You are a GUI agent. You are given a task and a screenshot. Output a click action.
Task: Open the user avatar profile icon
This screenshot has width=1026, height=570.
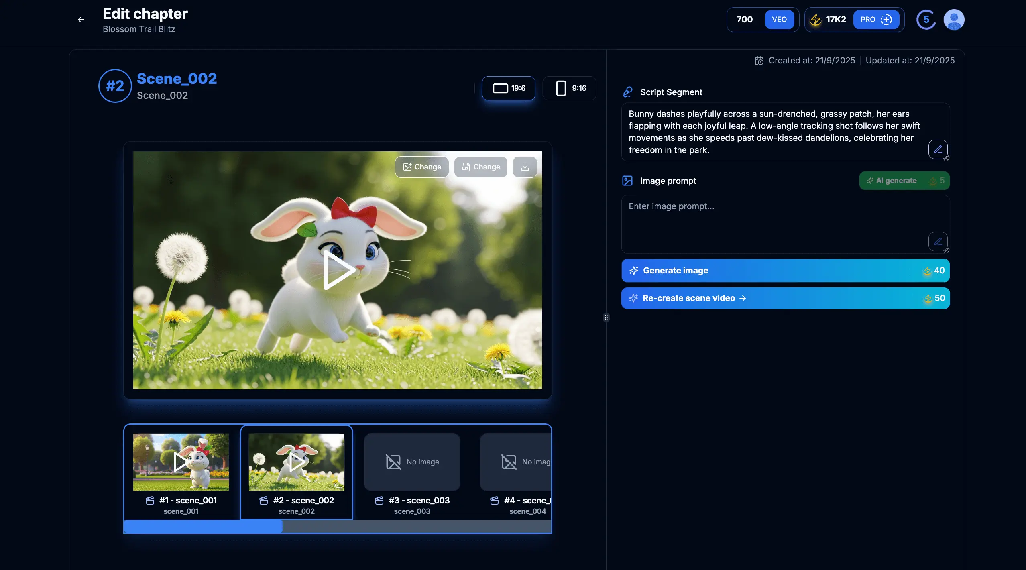954,20
